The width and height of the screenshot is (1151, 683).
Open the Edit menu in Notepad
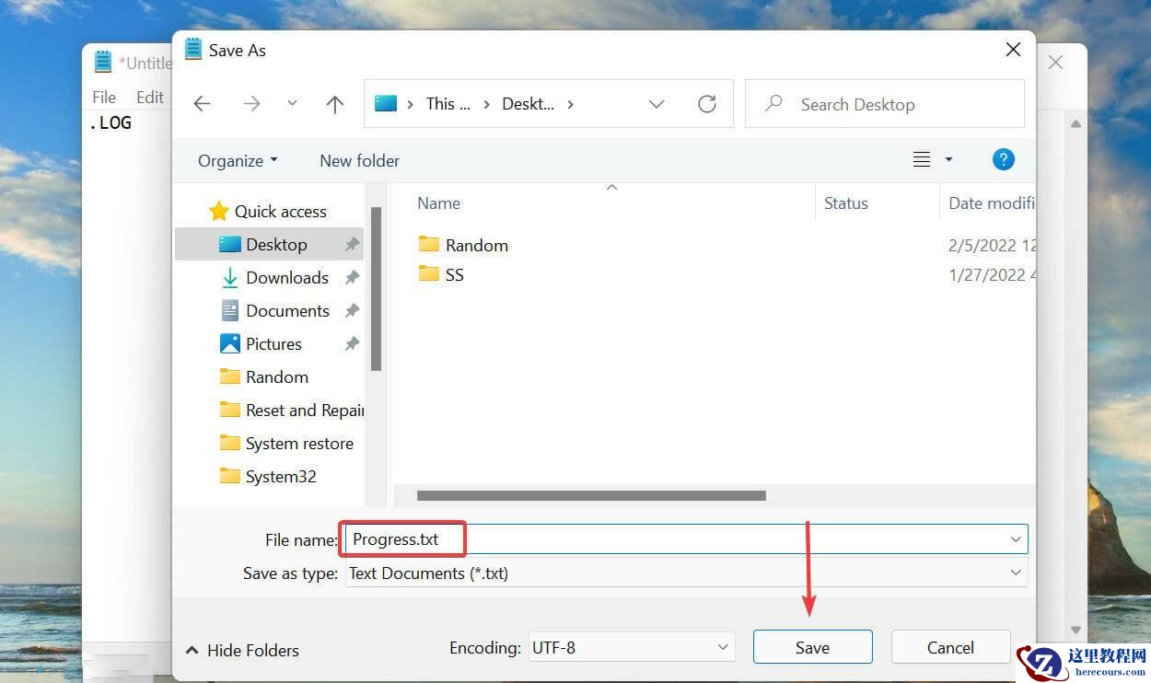[x=150, y=97]
